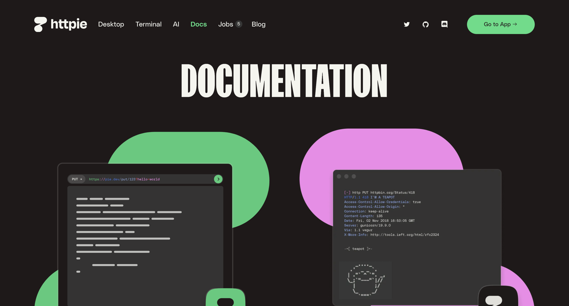Click 'Server: gunicorn/19.9.0' line
Viewport: 569px width, 306px height.
click(x=367, y=226)
